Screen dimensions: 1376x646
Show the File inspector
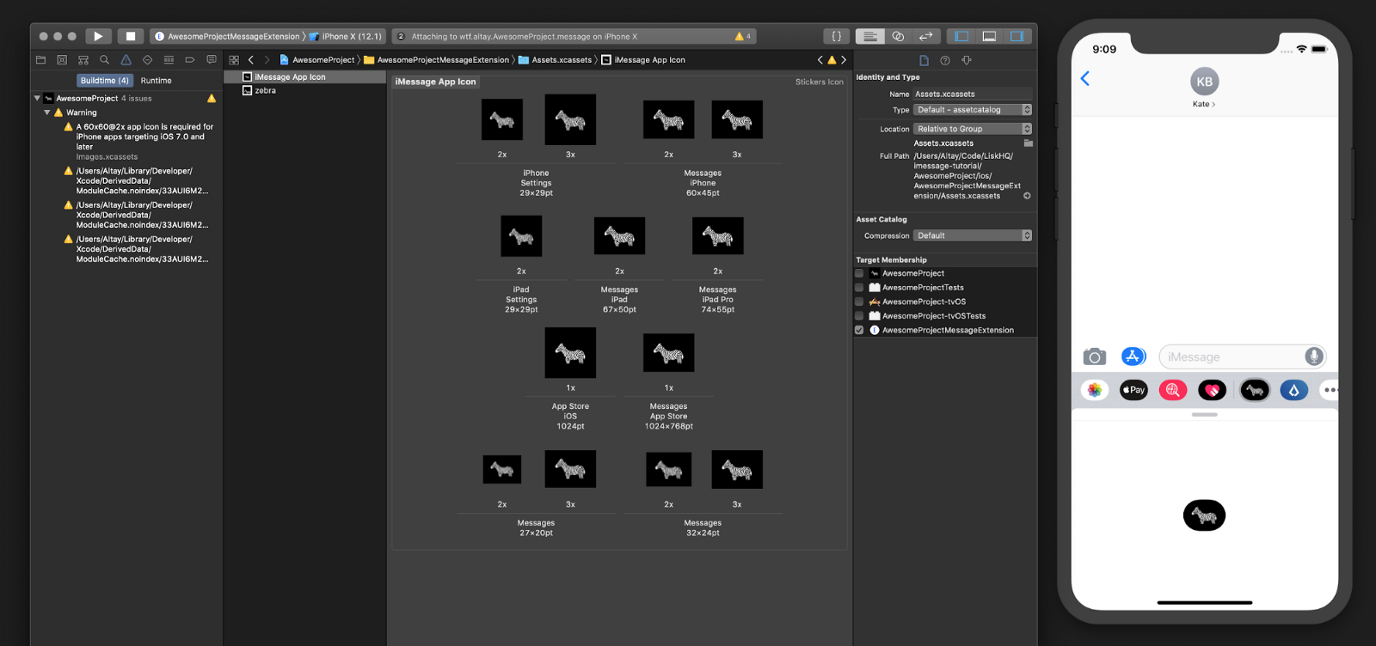tap(924, 60)
